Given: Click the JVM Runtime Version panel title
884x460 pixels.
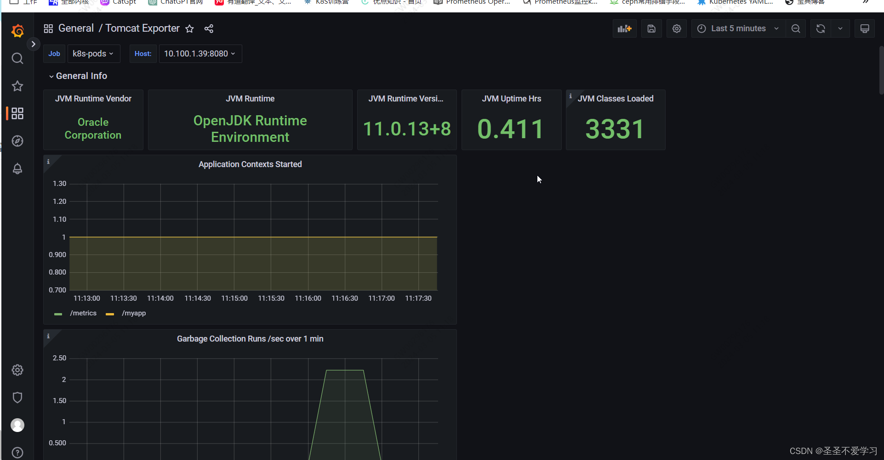Looking at the screenshot, I should point(406,99).
